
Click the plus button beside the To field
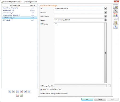(x=105, y=9)
